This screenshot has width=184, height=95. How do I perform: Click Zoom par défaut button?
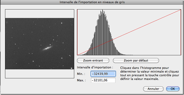(x=136, y=60)
